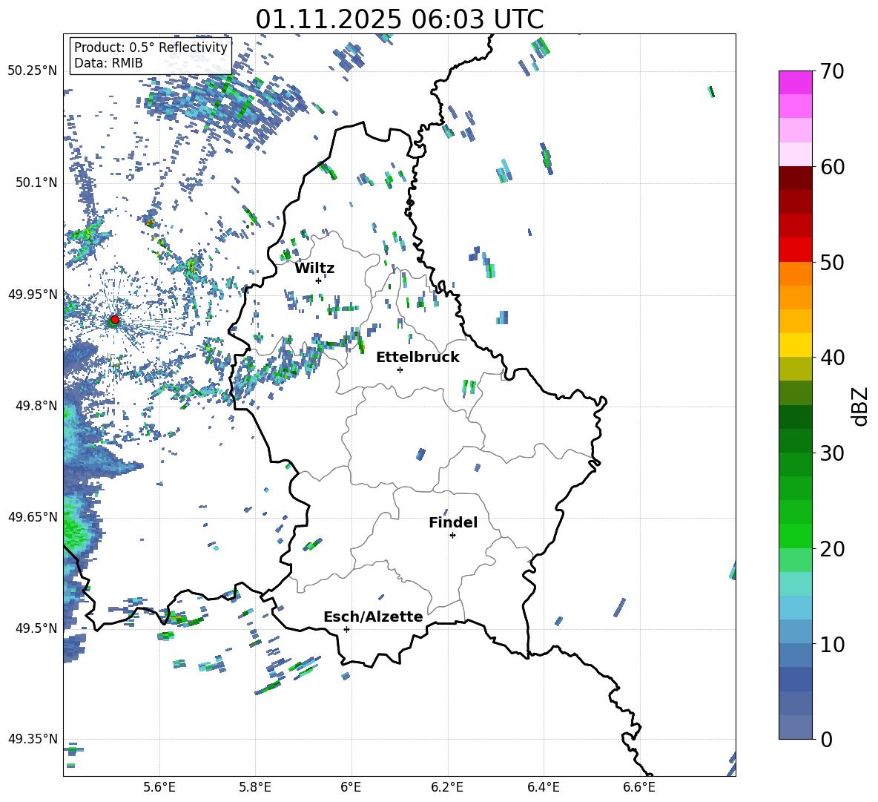Pick the orange colorbar segment above 45
The height and width of the screenshot is (802, 878).
[796, 298]
